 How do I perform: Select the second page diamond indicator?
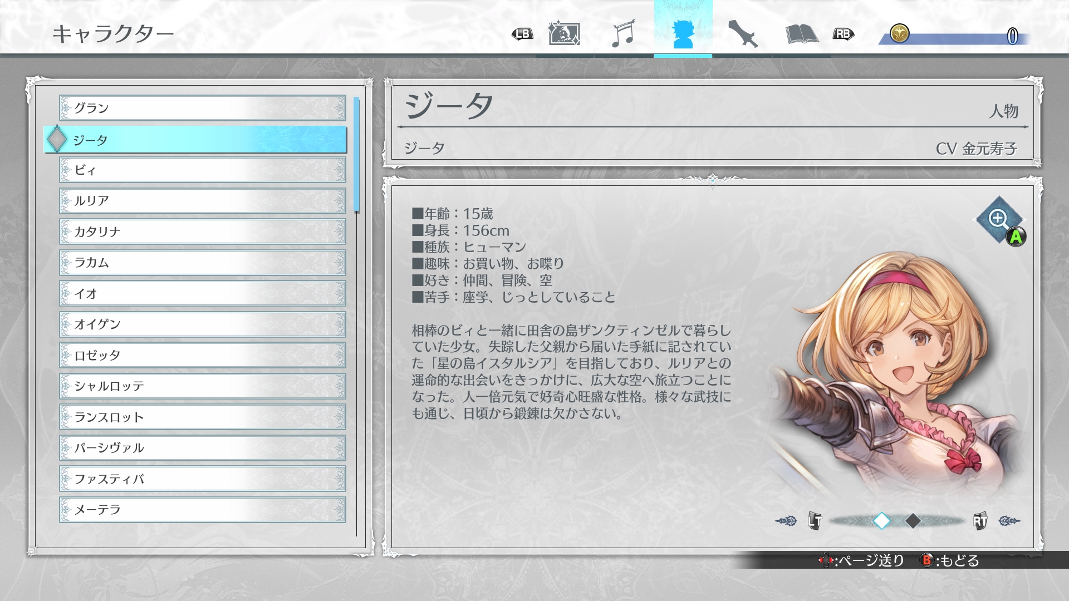[913, 521]
